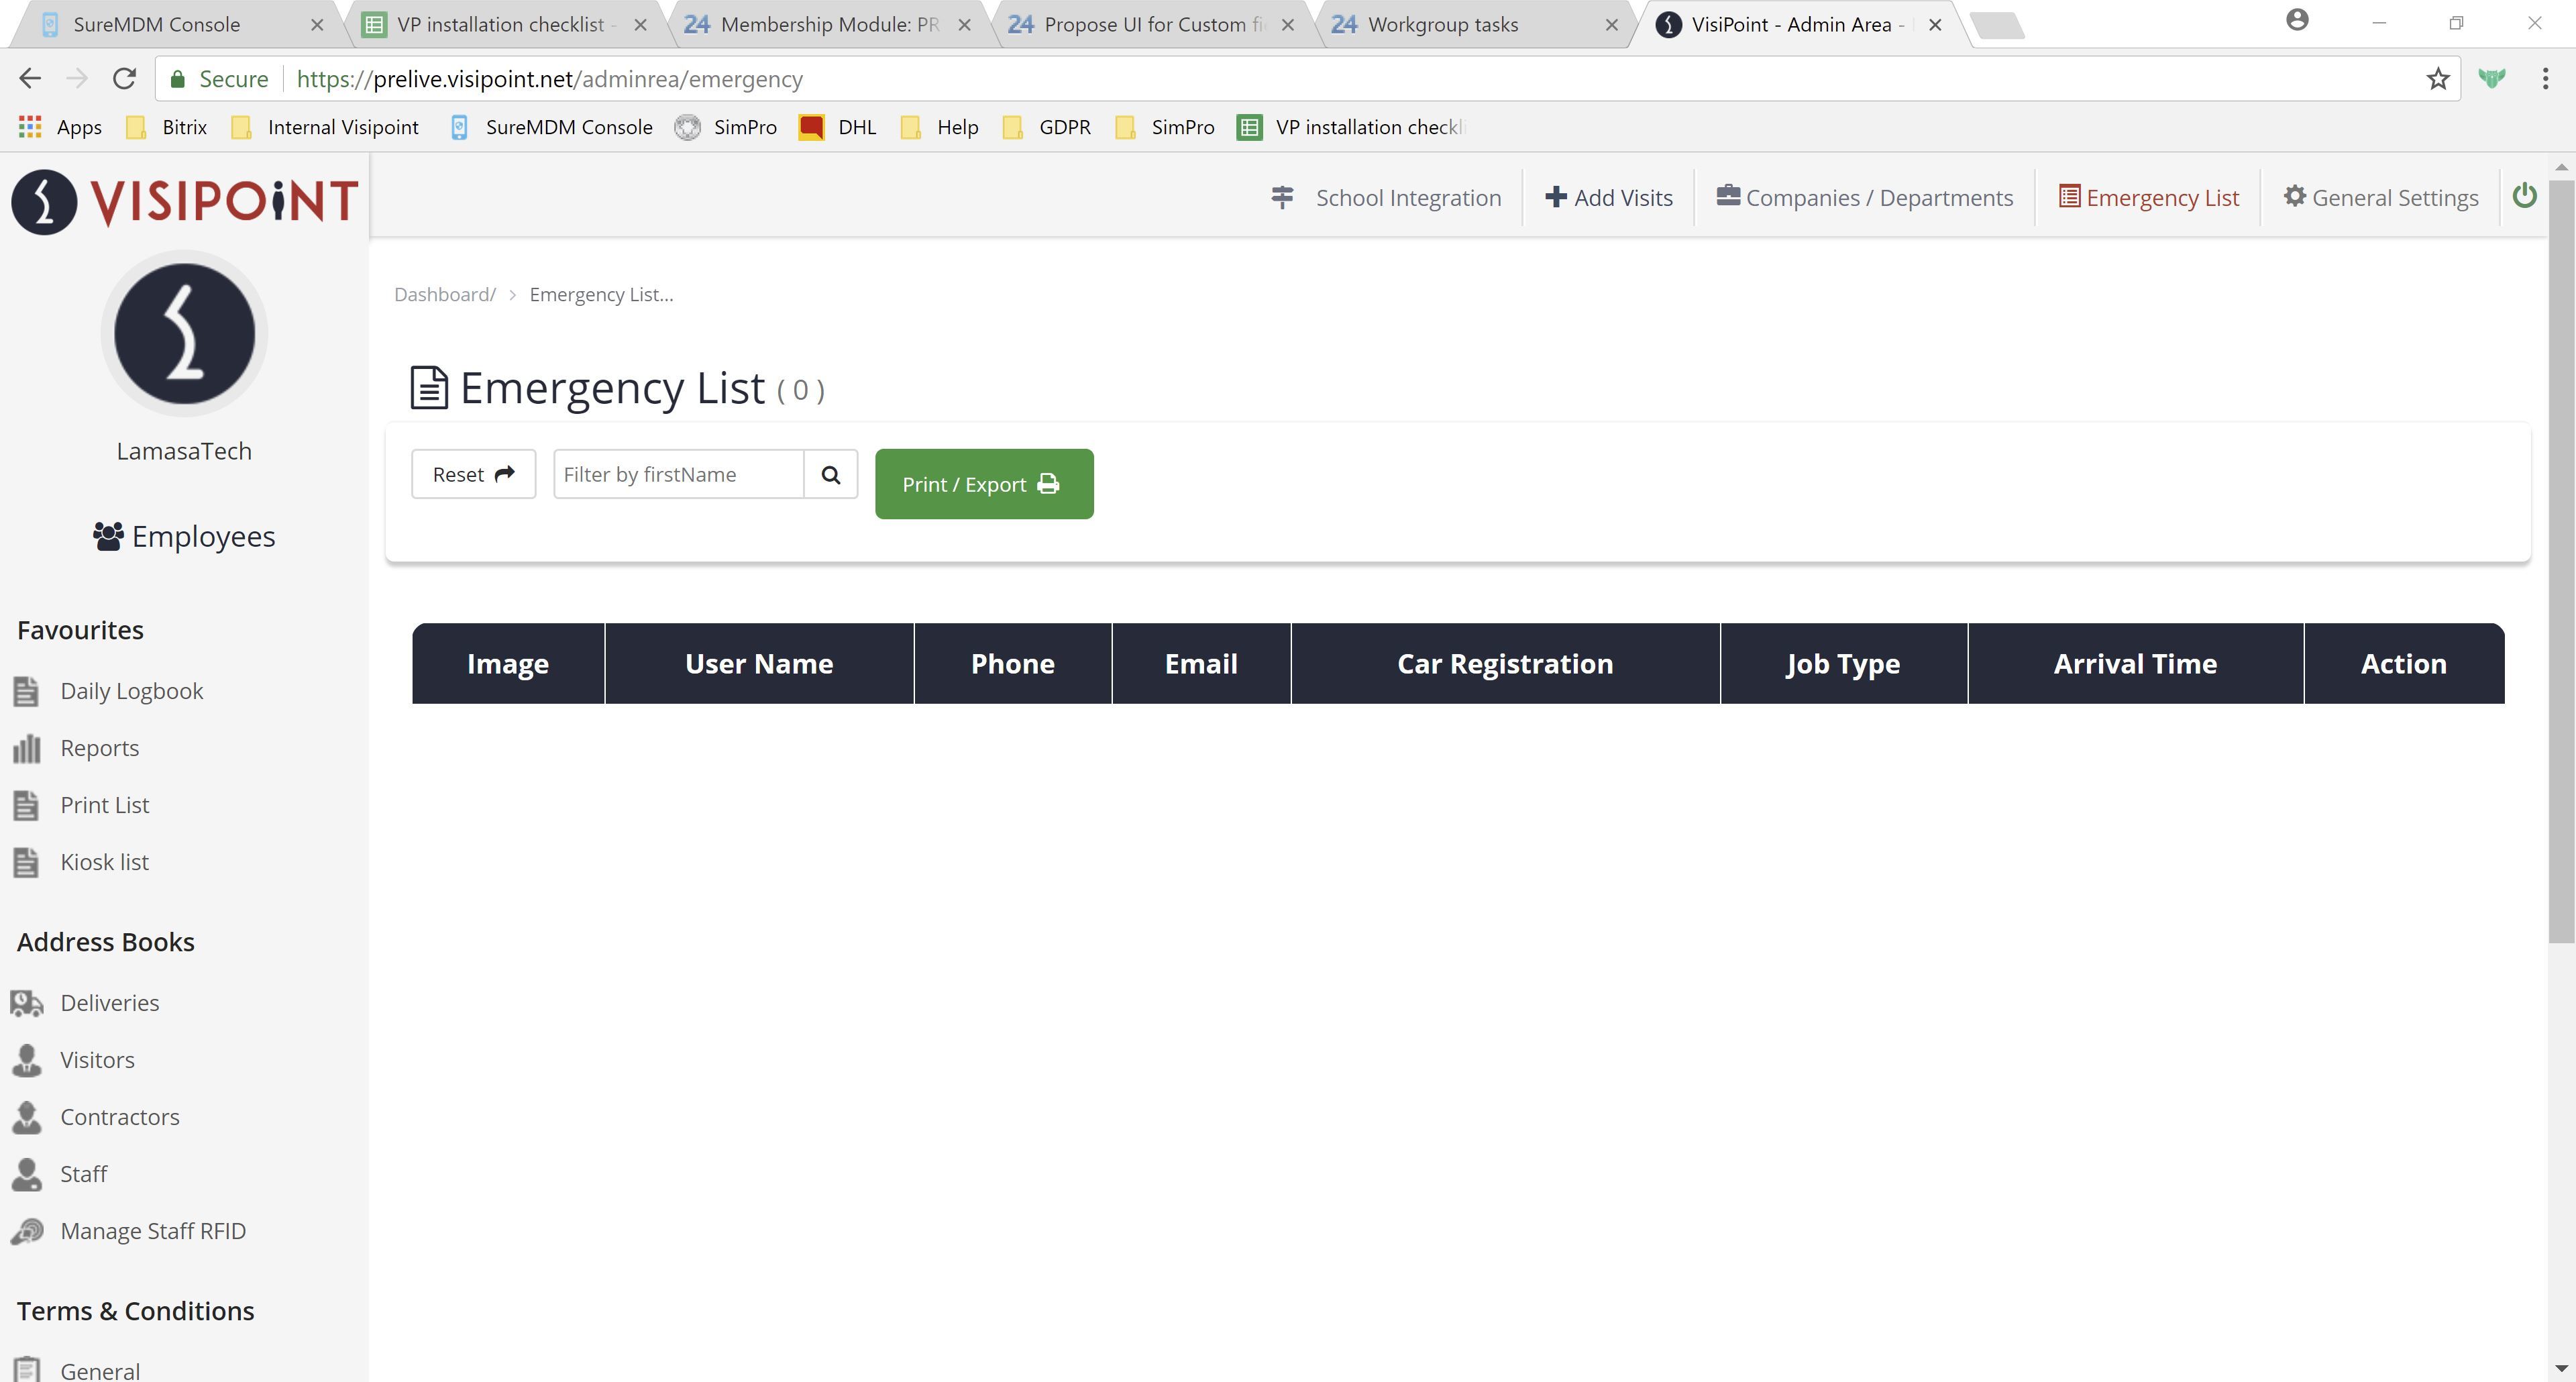Click the Visitors person icon
This screenshot has height=1382, width=2576.
[26, 1060]
